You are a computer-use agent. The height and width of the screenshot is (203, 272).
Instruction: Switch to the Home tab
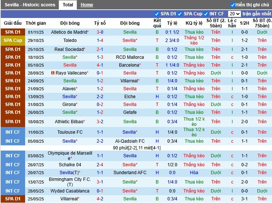(87, 5)
